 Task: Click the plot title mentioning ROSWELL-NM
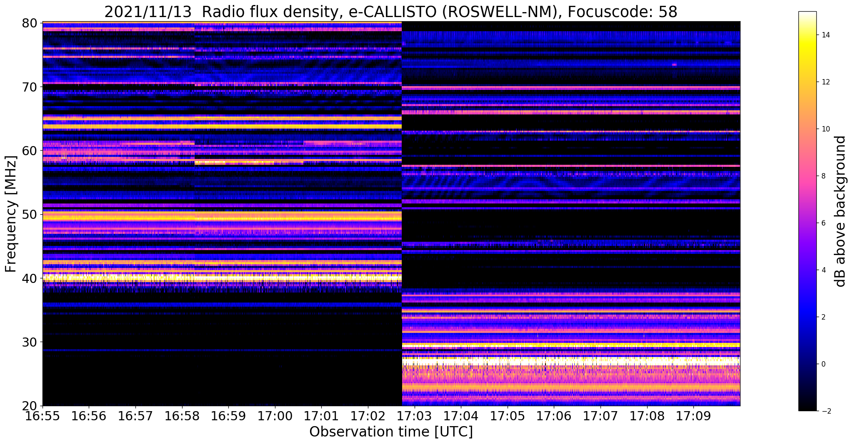coord(391,12)
